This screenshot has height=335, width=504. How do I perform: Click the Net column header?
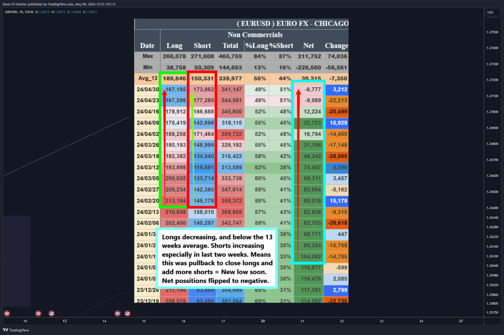point(309,45)
